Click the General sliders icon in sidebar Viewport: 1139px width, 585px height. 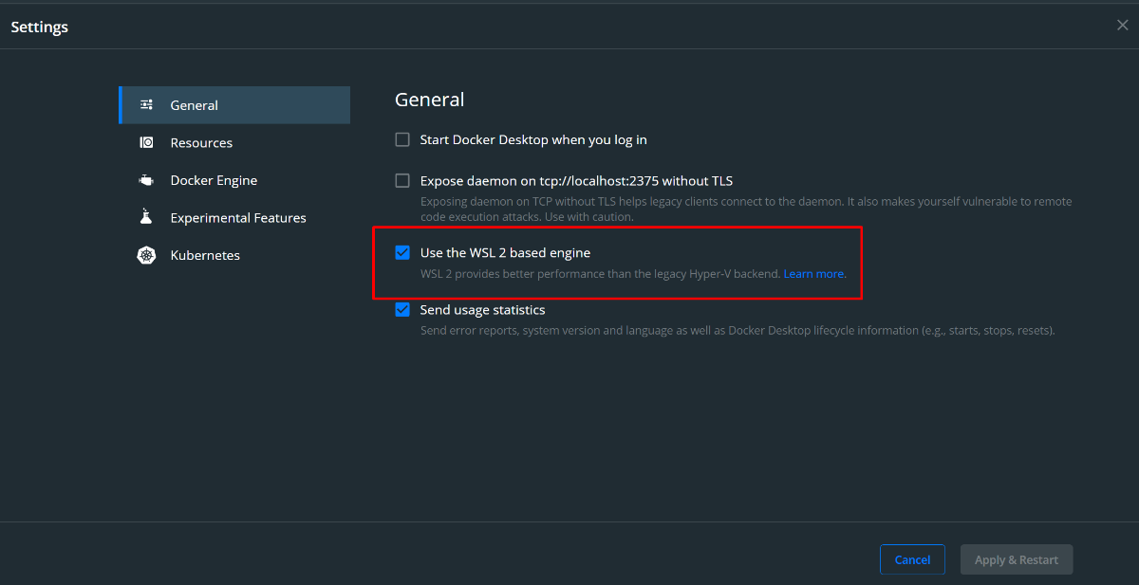click(146, 105)
